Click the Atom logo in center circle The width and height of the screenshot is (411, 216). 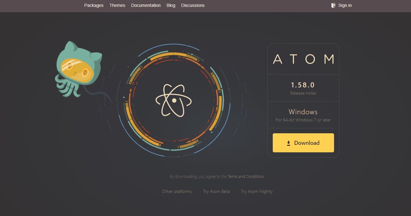tap(174, 101)
